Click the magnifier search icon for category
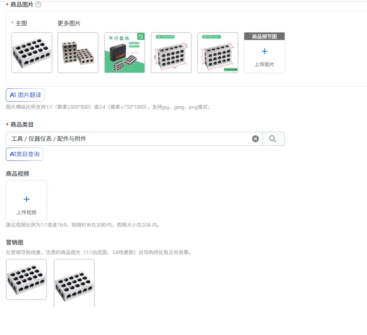The height and width of the screenshot is (335, 367). click(273, 139)
